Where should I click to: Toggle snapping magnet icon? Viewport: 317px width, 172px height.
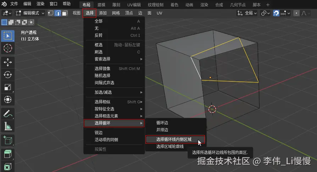click(276, 13)
